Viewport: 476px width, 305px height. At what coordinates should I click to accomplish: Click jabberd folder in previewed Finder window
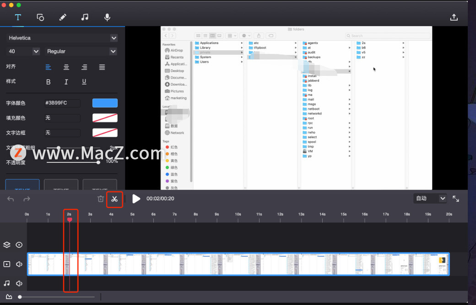(313, 80)
